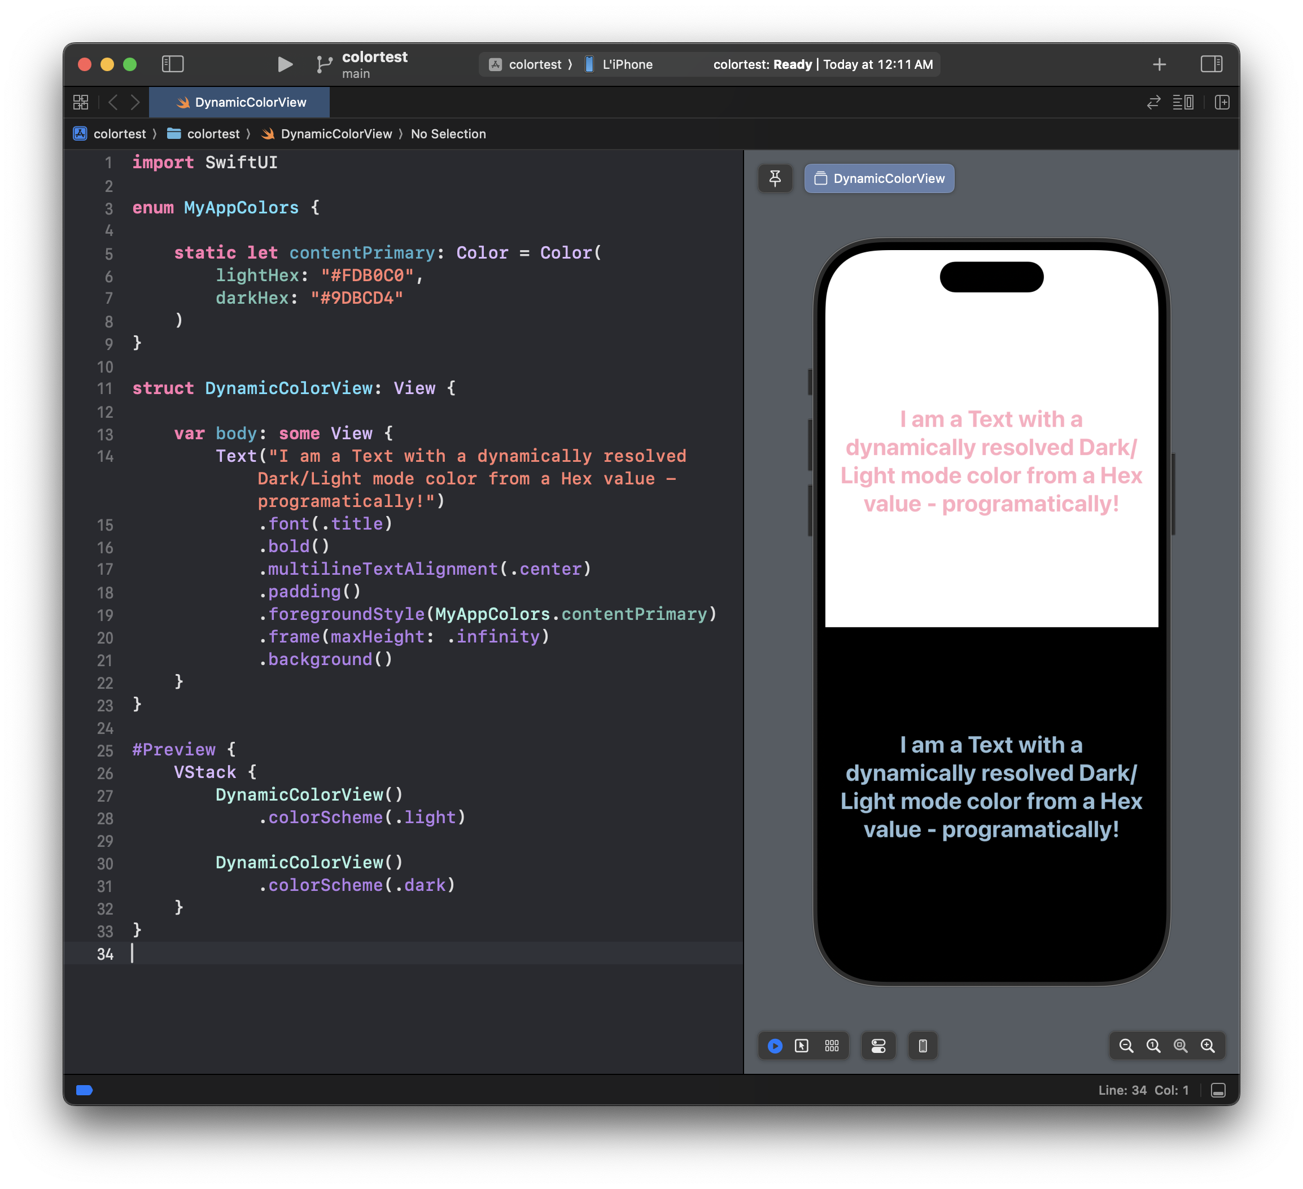This screenshot has width=1303, height=1189.
Task: Open the No Selection breadcrumb menu
Action: point(448,134)
